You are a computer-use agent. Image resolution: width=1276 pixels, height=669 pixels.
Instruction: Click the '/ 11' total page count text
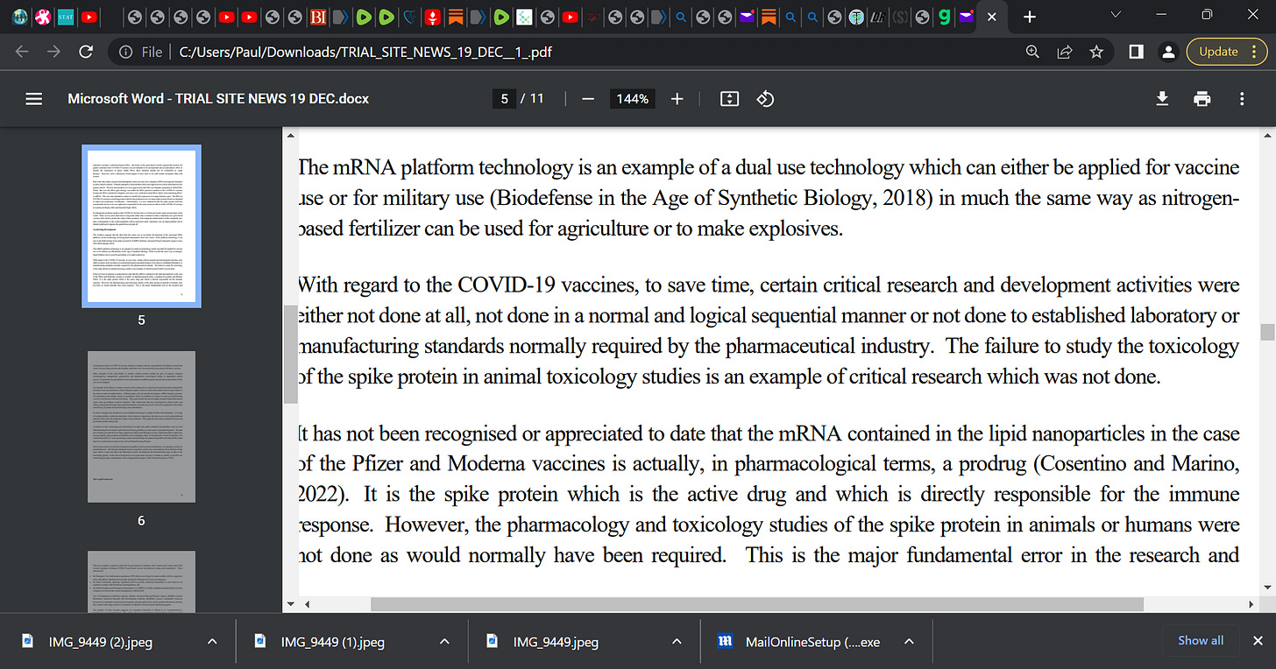[x=532, y=99]
